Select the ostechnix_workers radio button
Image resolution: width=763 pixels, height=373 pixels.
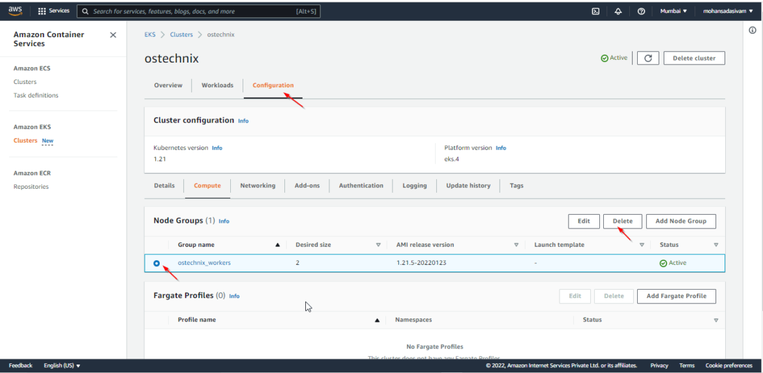157,263
